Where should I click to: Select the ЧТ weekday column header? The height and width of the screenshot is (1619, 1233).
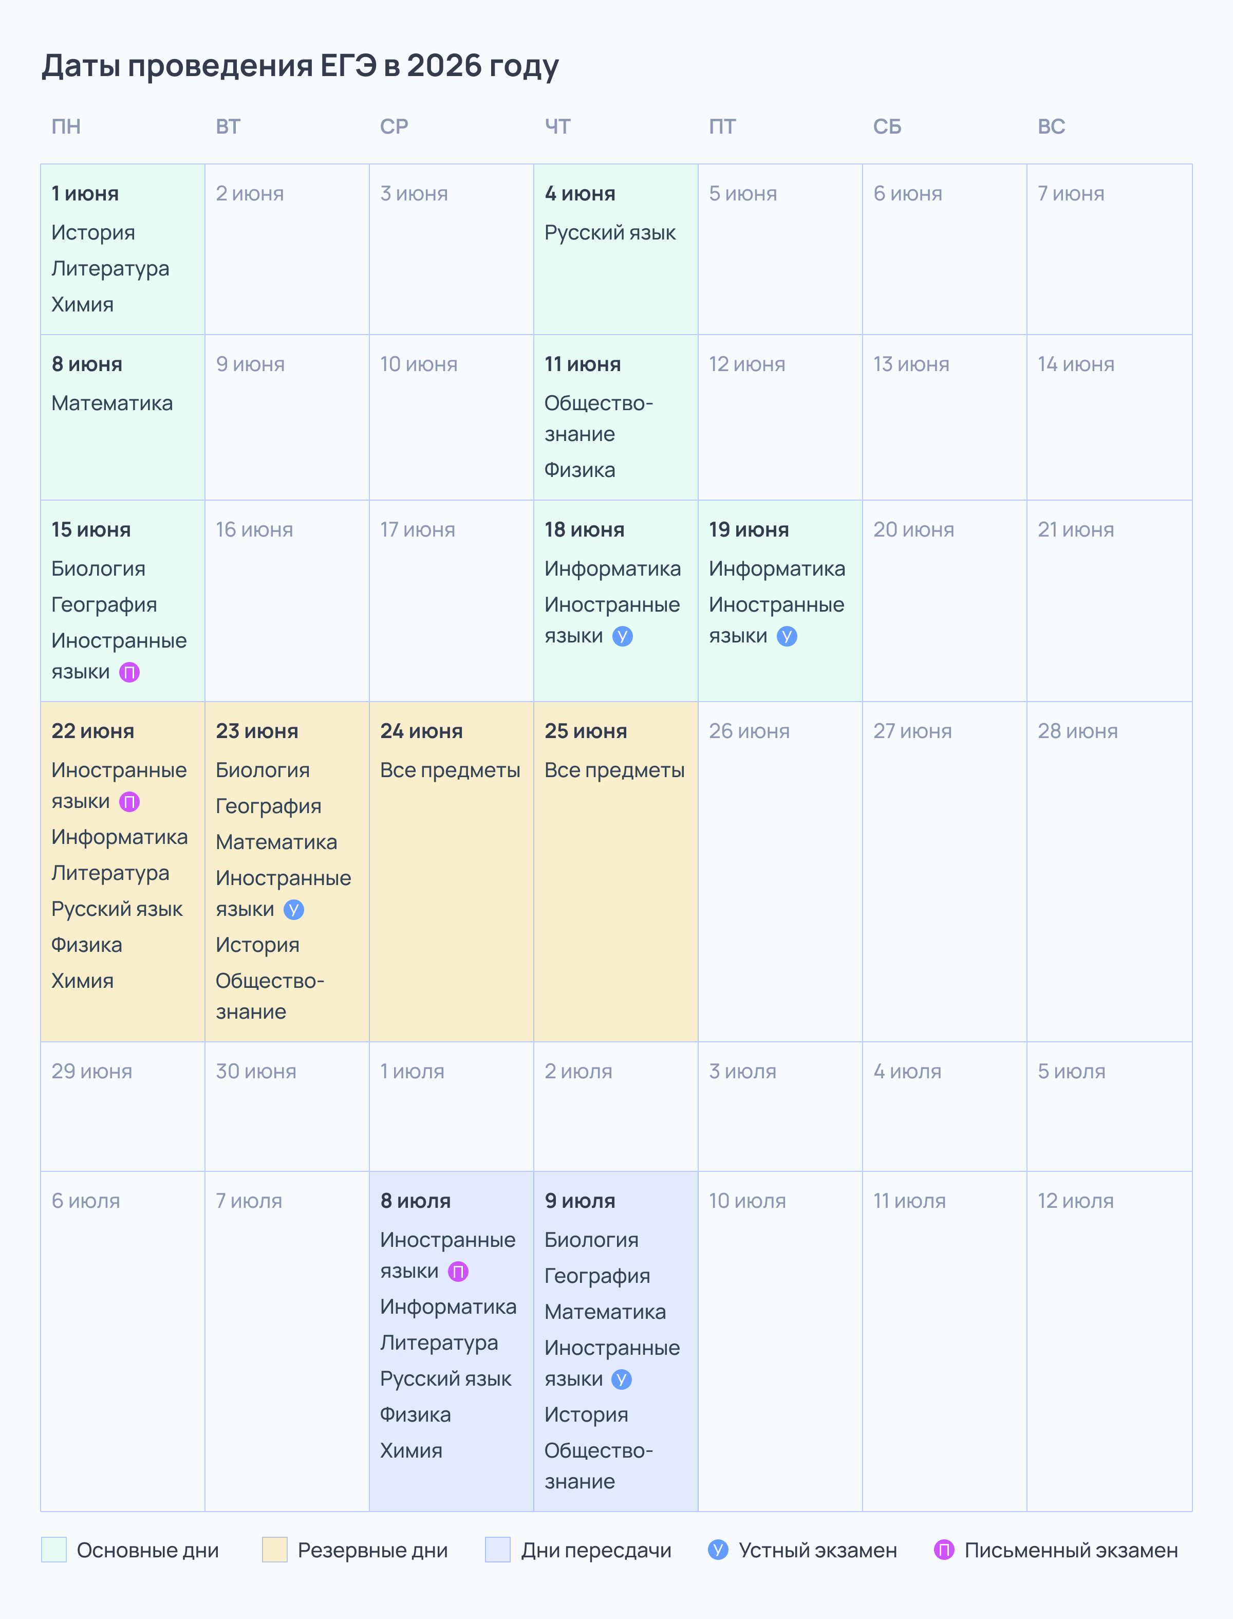pos(558,127)
